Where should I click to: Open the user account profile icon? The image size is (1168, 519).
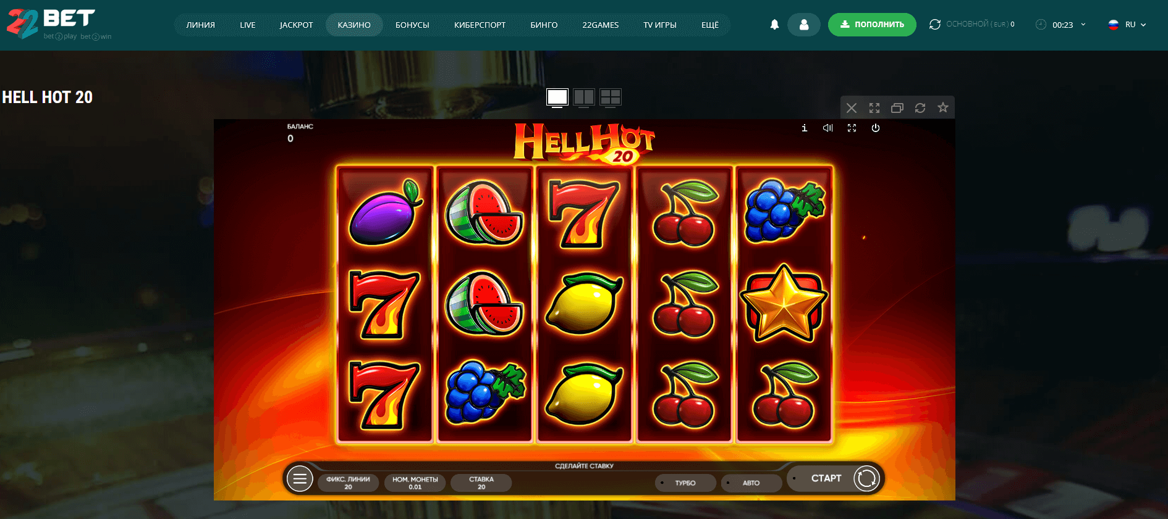(803, 25)
